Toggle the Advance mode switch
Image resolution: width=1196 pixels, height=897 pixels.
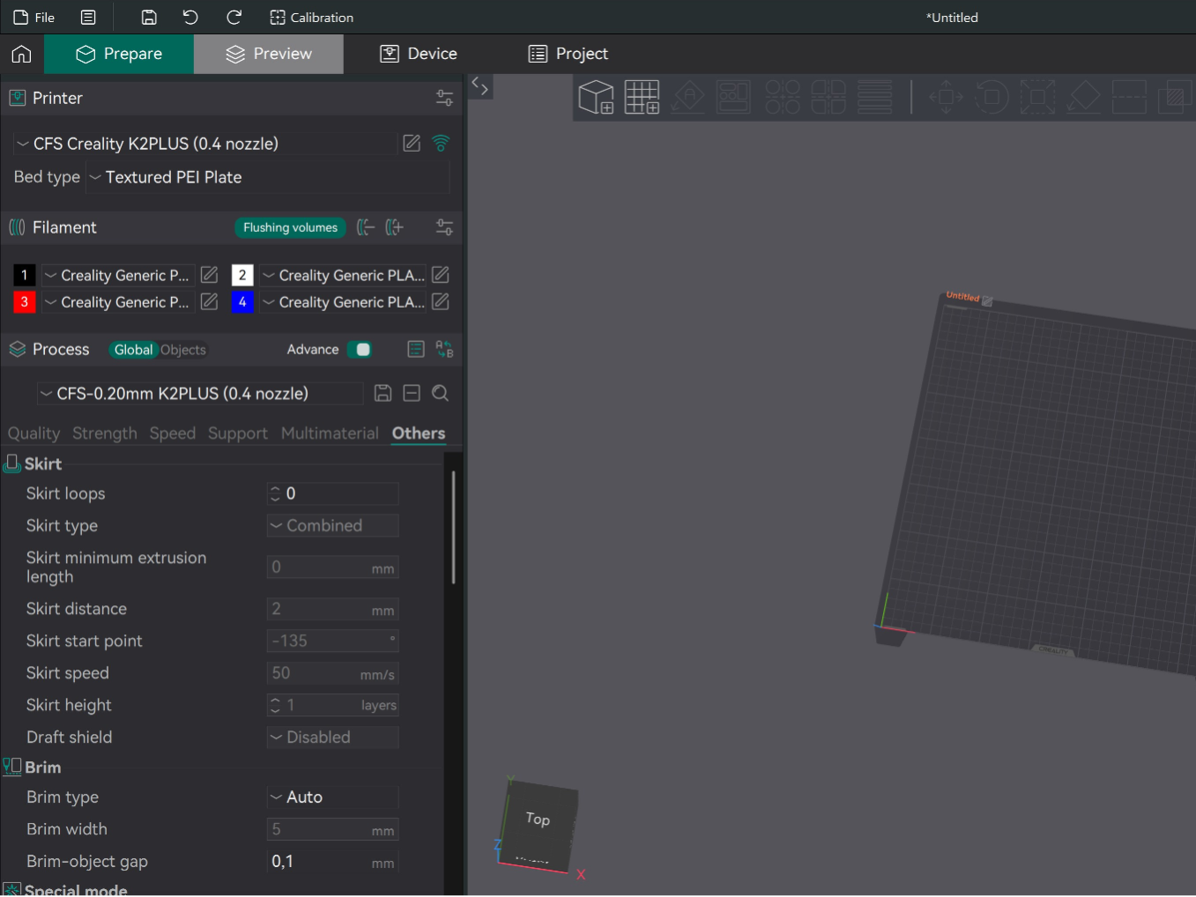click(x=359, y=350)
